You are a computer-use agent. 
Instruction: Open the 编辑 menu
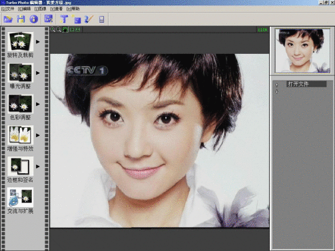click(24, 9)
